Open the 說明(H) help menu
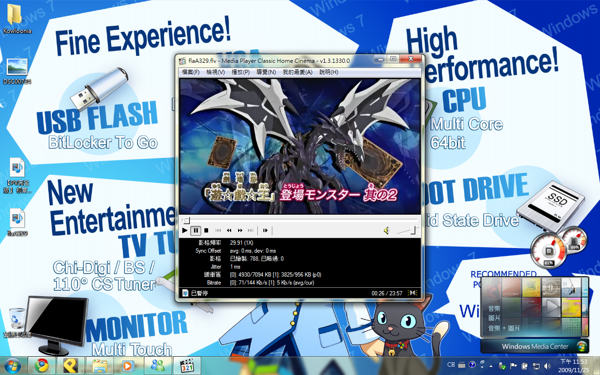 tap(329, 72)
